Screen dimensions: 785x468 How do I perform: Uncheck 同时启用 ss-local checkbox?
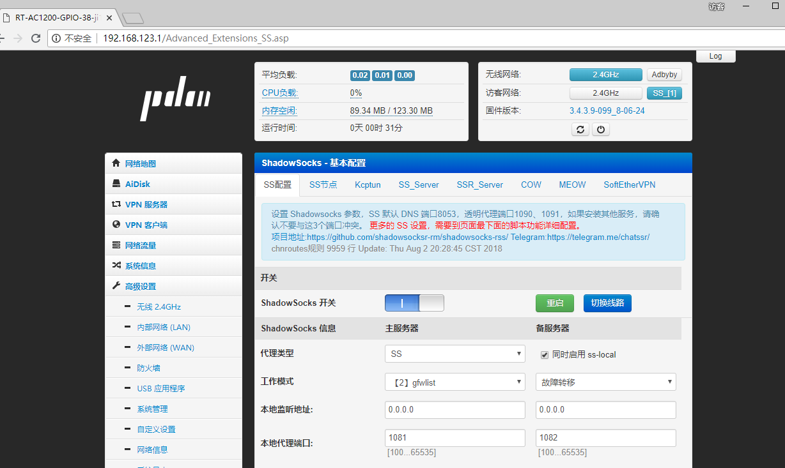(x=545, y=354)
